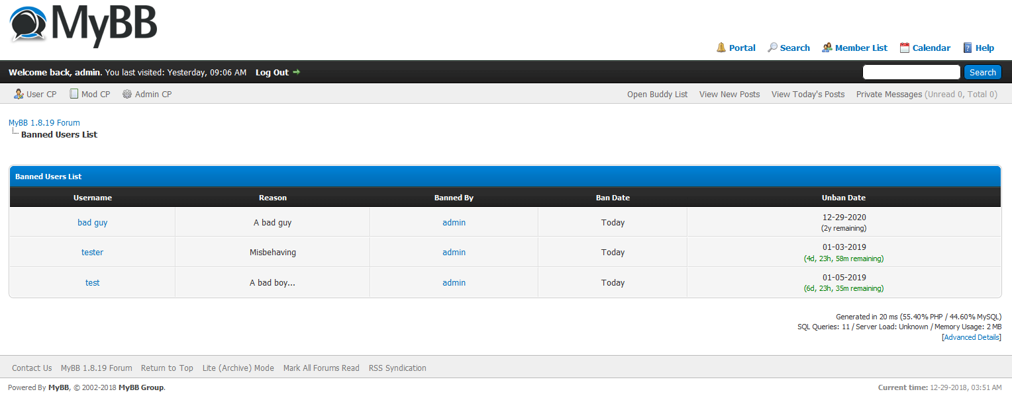Open Private Messages inbox

point(889,94)
